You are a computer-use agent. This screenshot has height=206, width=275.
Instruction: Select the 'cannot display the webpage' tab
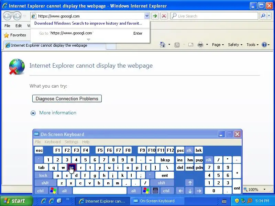click(x=55, y=45)
